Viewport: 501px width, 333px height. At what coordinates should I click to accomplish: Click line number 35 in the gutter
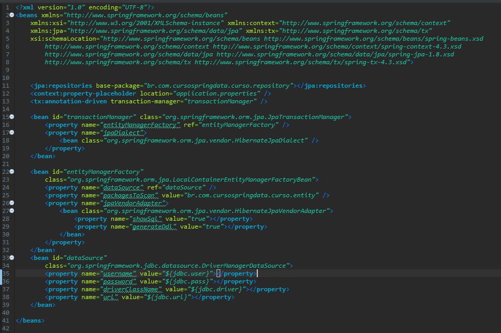tap(6, 273)
